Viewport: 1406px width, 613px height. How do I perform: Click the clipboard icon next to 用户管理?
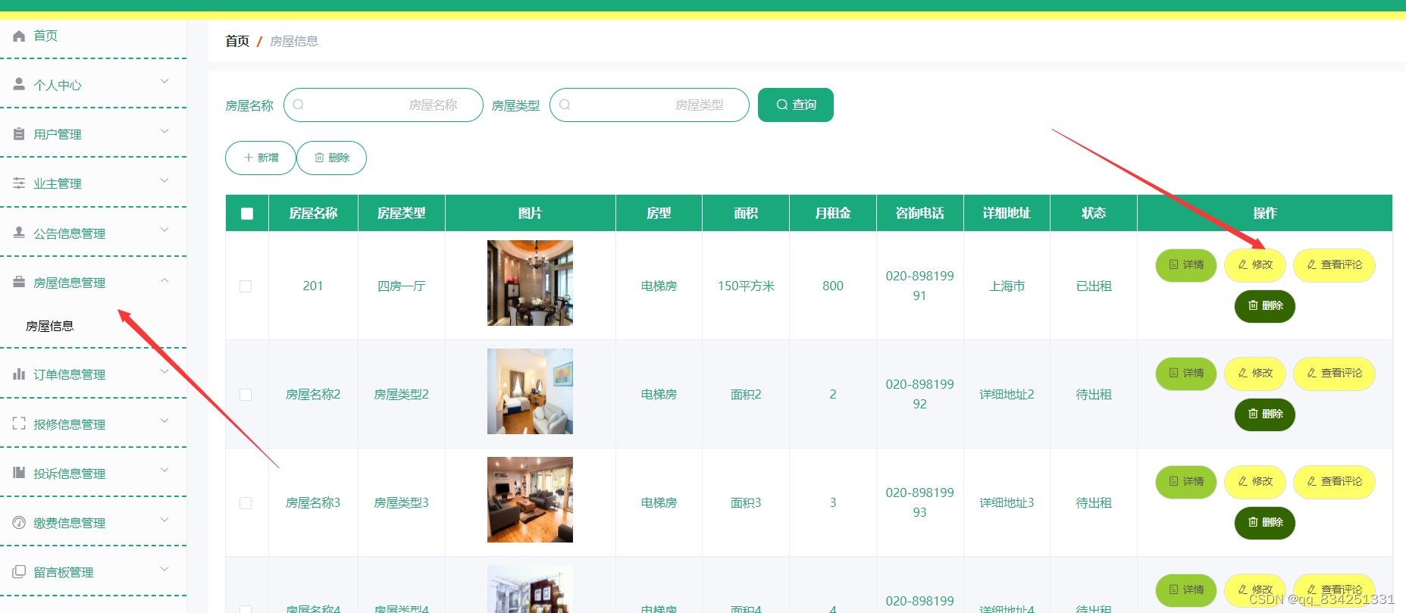19,134
